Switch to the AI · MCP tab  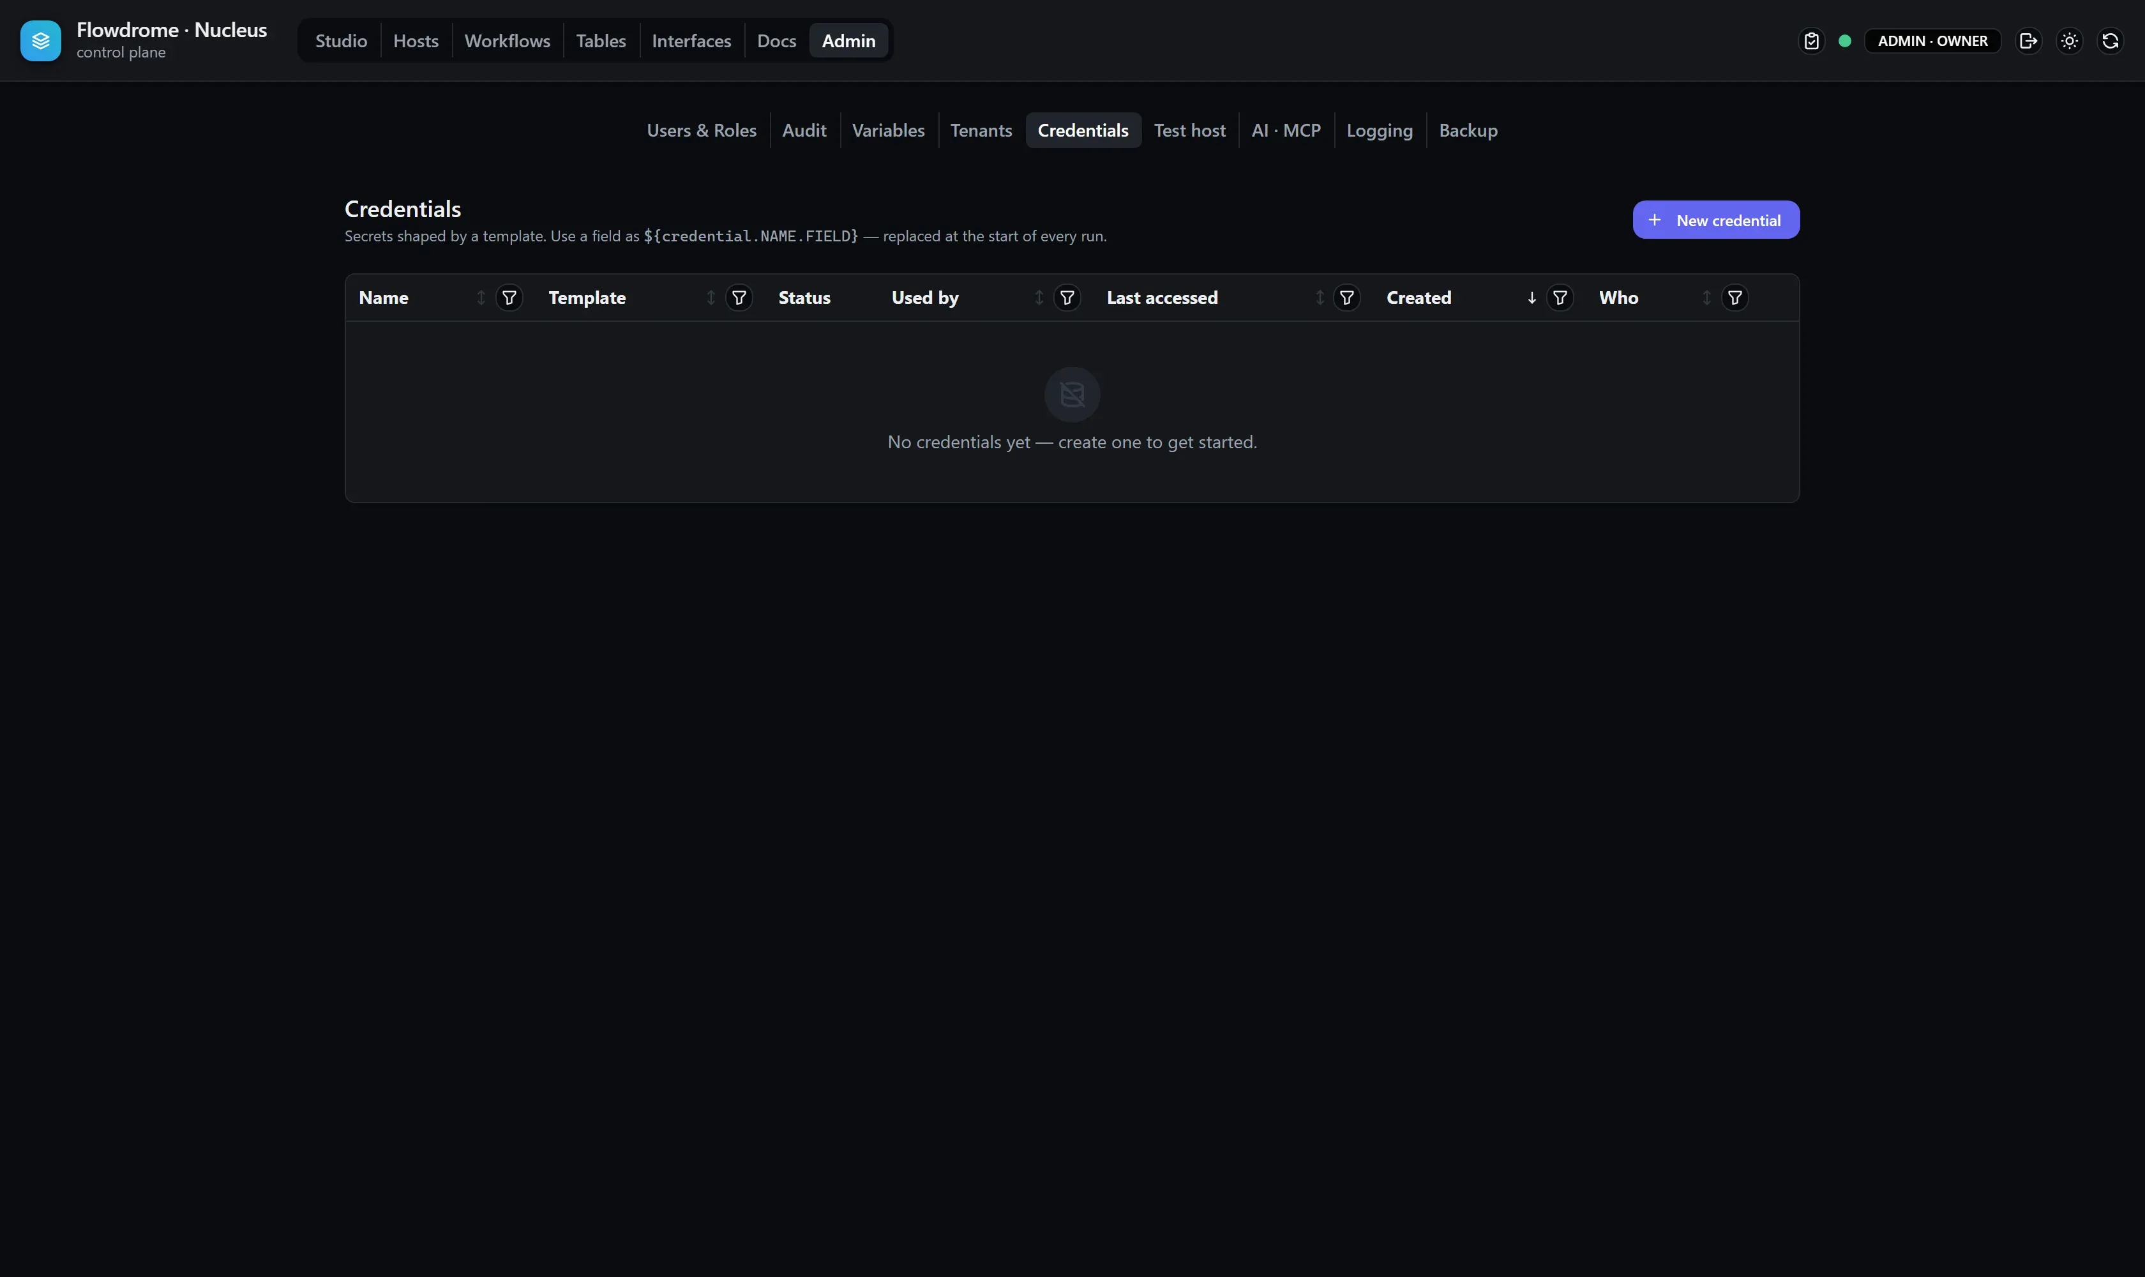1286,130
